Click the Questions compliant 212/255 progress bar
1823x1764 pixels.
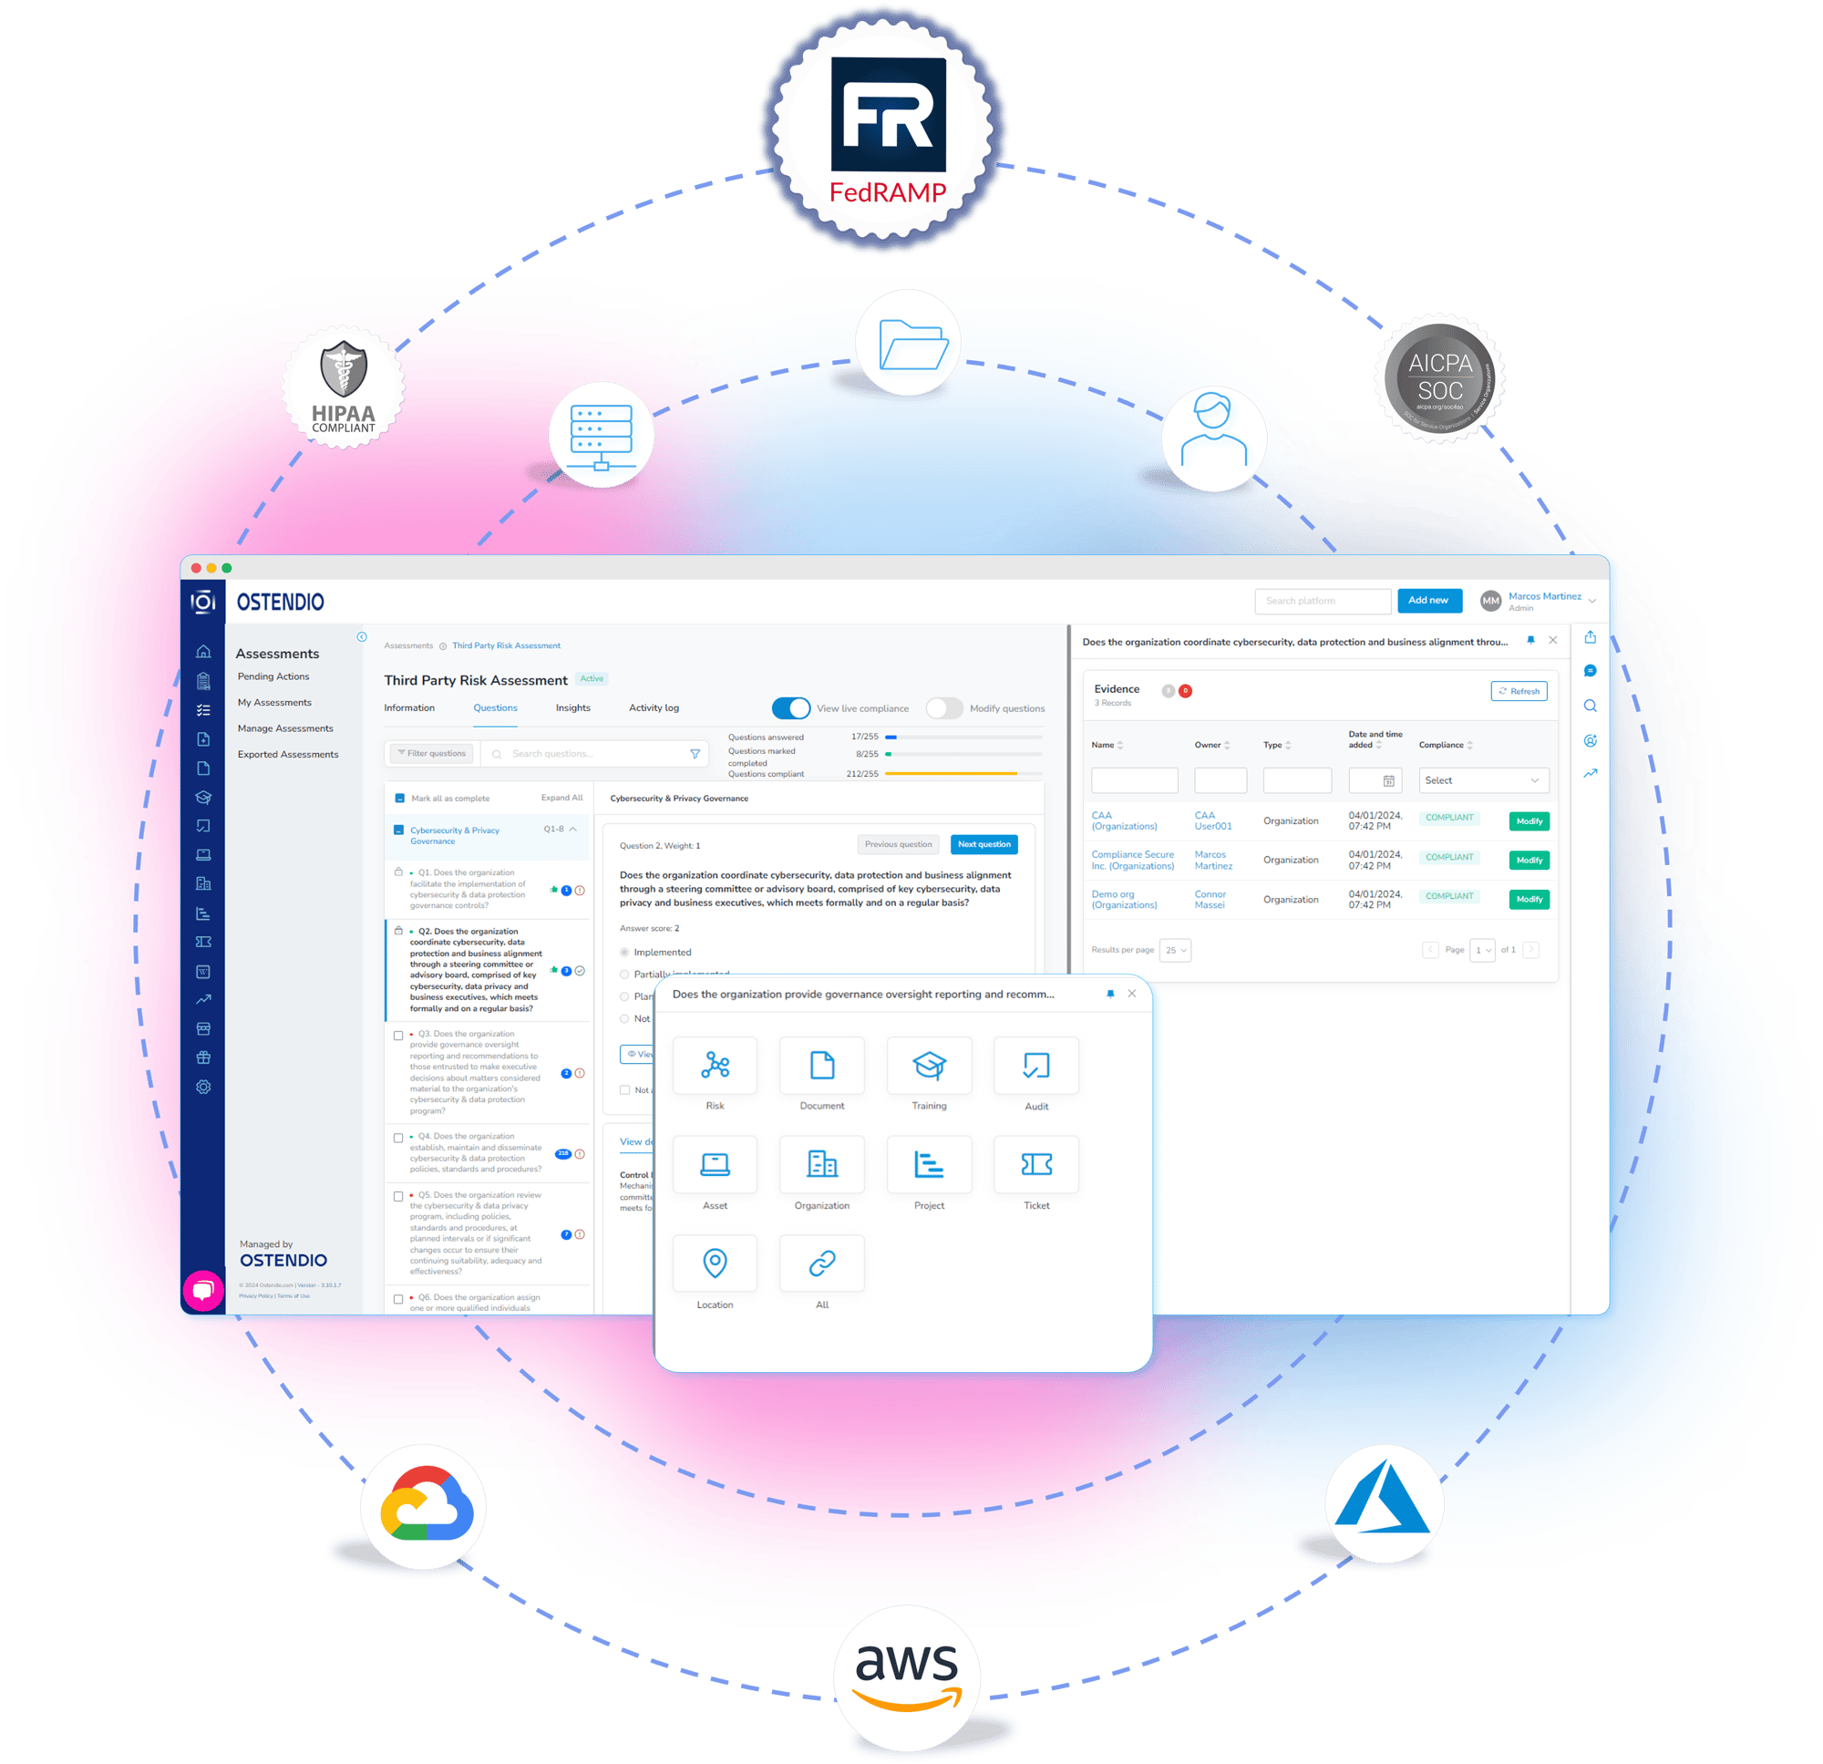coord(963,774)
